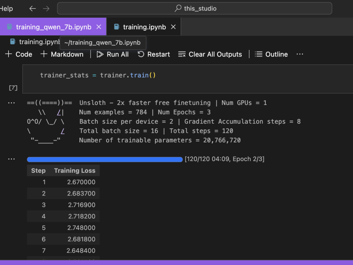This screenshot has width=353, height=265.
Task: Click the Clear All Outputs icon
Action: pyautogui.click(x=182, y=54)
